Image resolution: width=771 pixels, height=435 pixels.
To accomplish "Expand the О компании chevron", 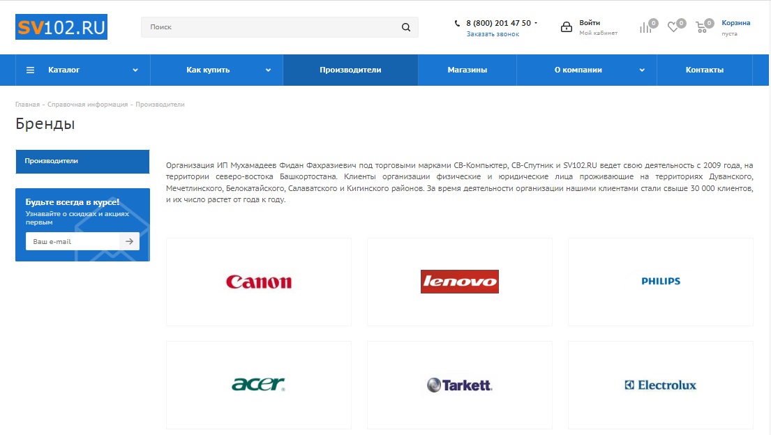I will [x=642, y=70].
